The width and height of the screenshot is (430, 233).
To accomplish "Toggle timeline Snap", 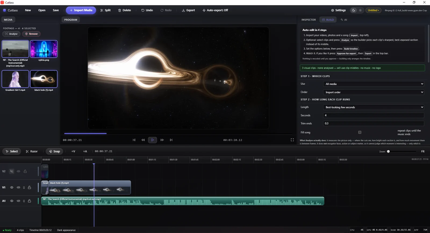I will pyautogui.click(x=54, y=151).
